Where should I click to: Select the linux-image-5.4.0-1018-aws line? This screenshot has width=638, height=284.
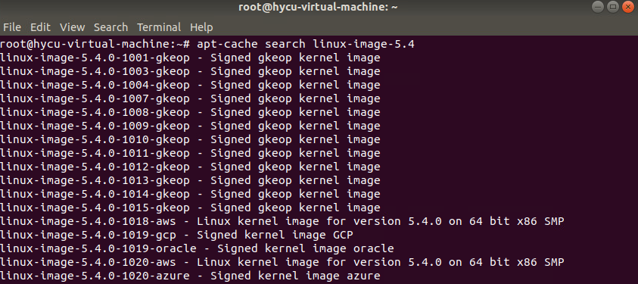click(x=282, y=221)
